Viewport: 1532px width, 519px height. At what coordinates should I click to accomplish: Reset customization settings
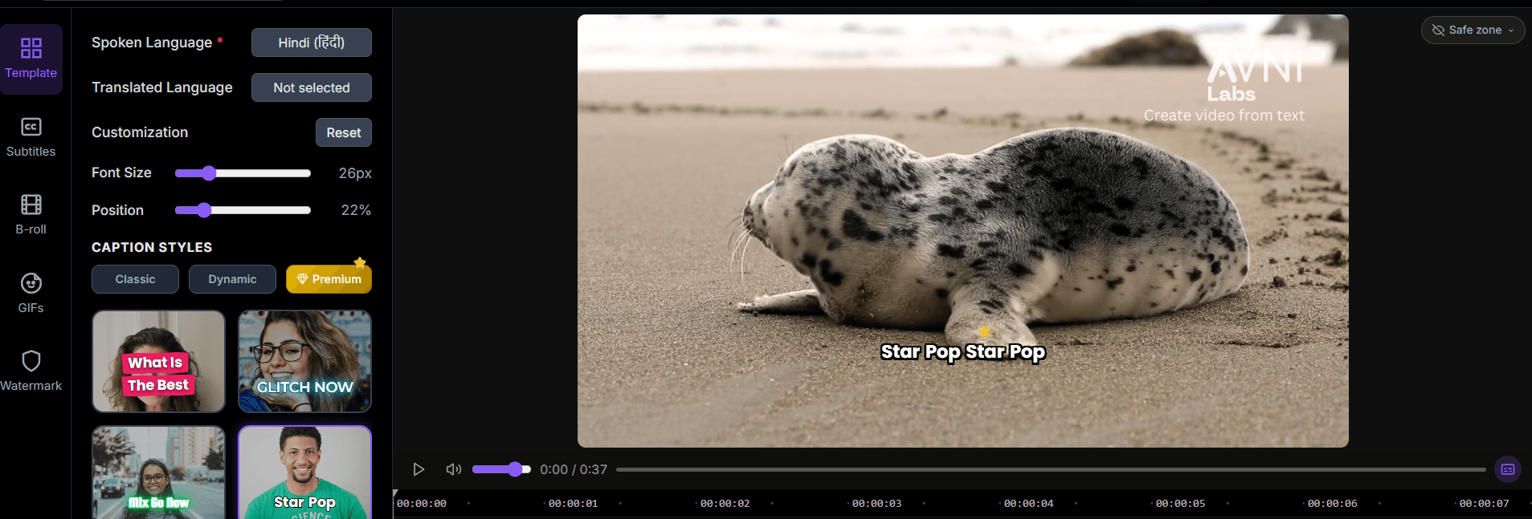coord(344,132)
